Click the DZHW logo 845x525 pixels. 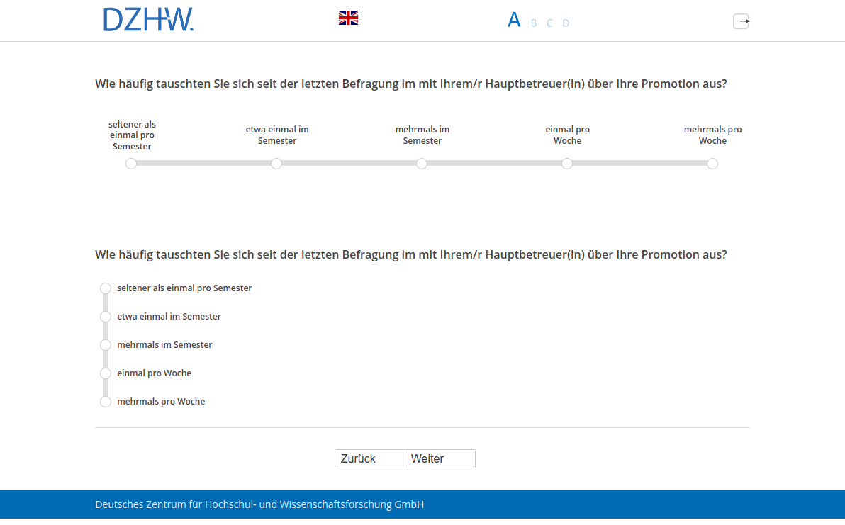(148, 19)
